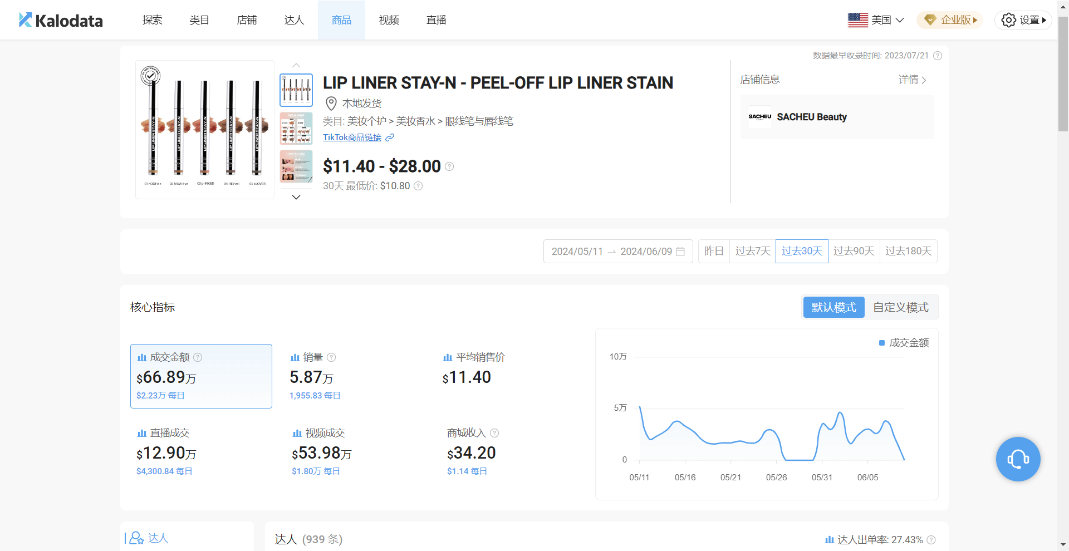This screenshot has width=1069, height=551.
Task: Open the 美国 country dropdown
Action: click(876, 20)
